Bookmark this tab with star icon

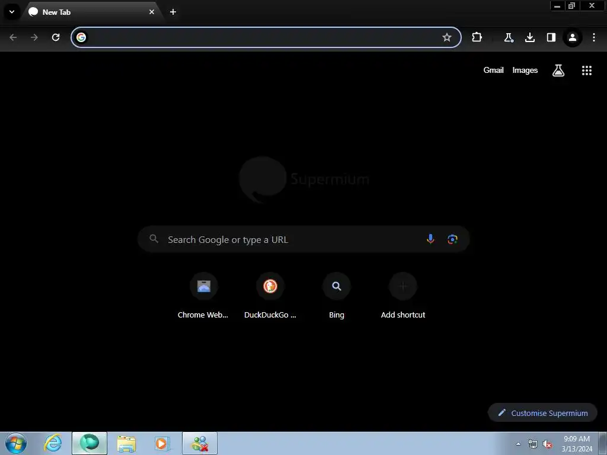pyautogui.click(x=447, y=37)
